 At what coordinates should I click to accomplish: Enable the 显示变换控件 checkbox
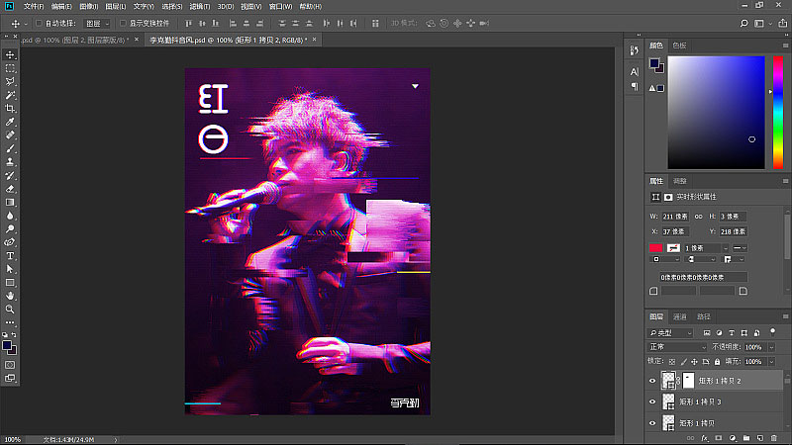click(x=123, y=23)
